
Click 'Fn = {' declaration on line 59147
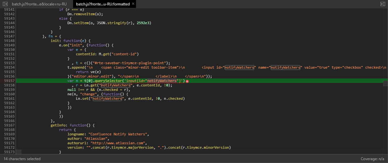pos(55,36)
